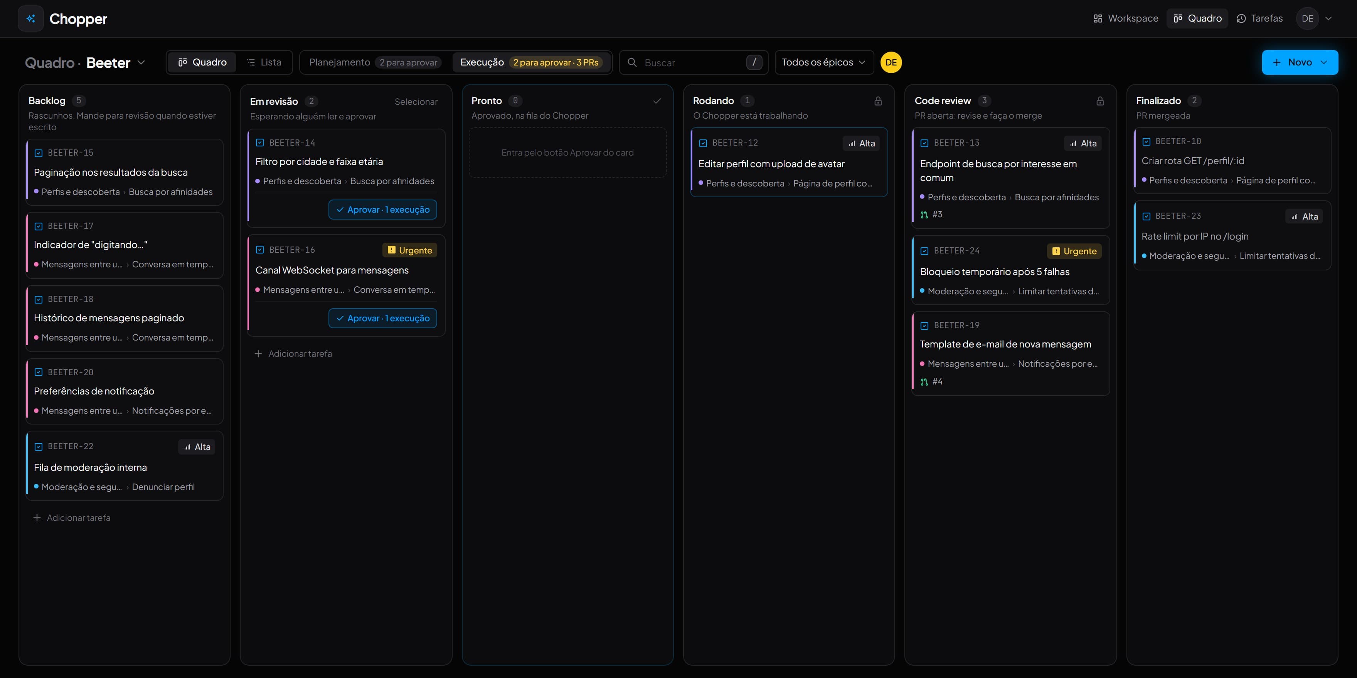The height and width of the screenshot is (678, 1357).
Task: Click the task type icon on BEETER-15
Action: 39,153
